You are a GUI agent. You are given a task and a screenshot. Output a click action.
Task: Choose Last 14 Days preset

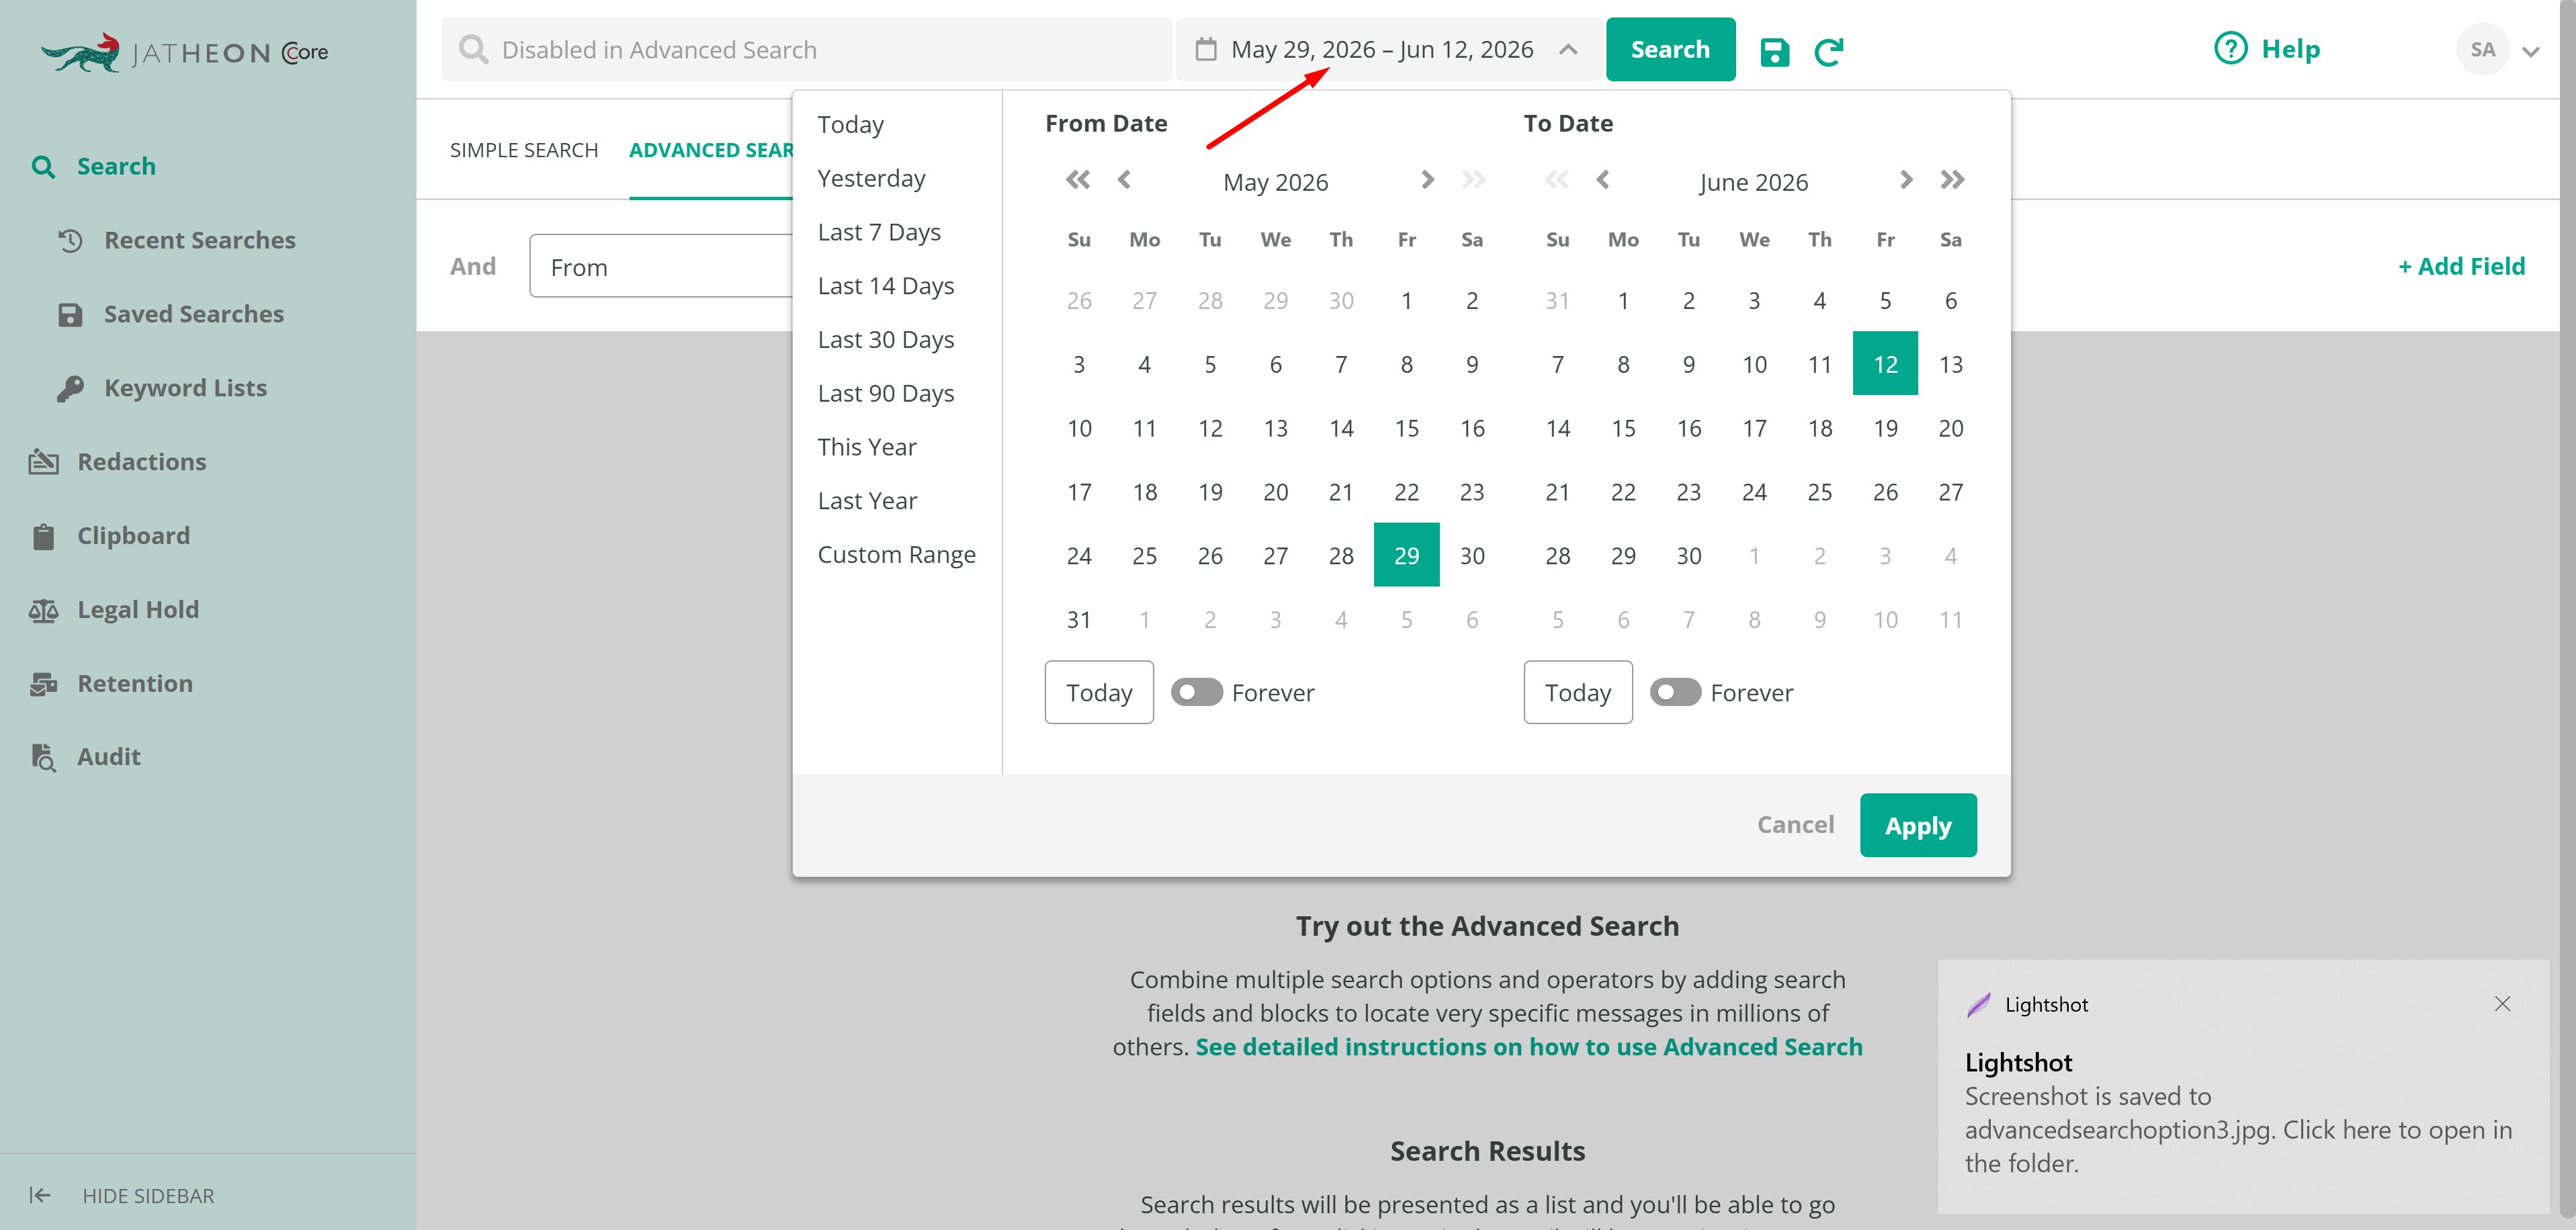pos(886,286)
